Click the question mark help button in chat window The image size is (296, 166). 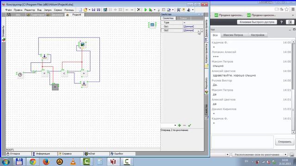tap(282, 22)
